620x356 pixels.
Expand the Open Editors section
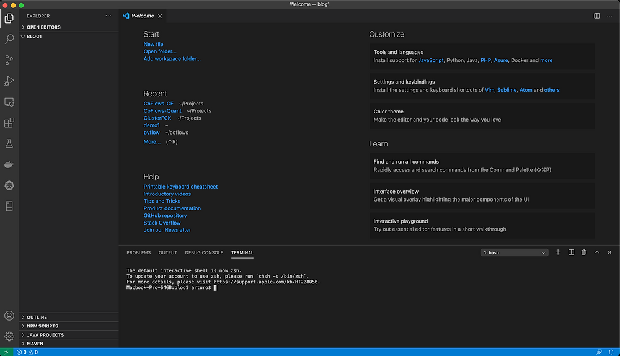point(69,27)
